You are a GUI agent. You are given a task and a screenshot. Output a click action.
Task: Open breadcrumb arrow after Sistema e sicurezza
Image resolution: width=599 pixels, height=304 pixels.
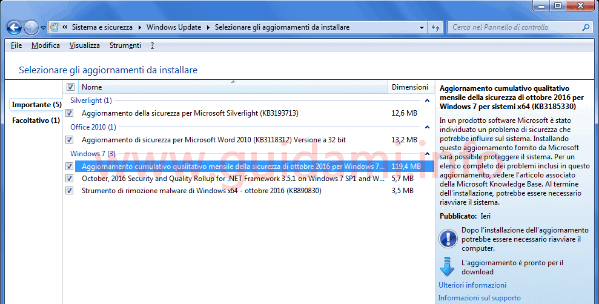pos(139,27)
